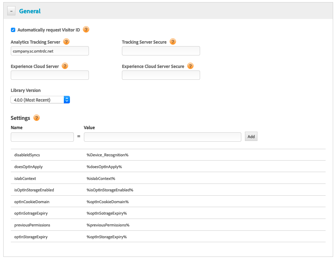
Task: Open help for Experience Cloud Server Secure
Action: click(x=190, y=66)
